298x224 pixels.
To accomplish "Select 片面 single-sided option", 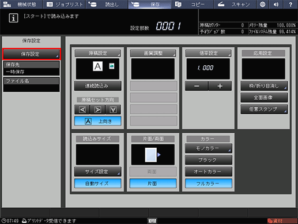I will [153, 184].
